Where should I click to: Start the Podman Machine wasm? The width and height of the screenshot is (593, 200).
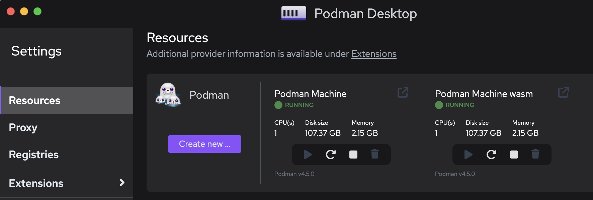tap(468, 155)
